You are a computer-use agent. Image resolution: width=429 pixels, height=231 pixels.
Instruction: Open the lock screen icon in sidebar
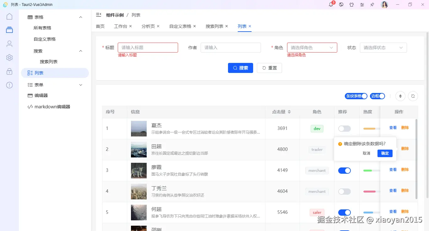tap(9, 71)
